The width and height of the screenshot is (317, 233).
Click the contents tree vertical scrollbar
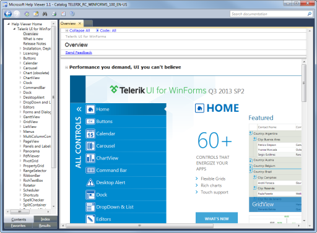(x=54, y=97)
